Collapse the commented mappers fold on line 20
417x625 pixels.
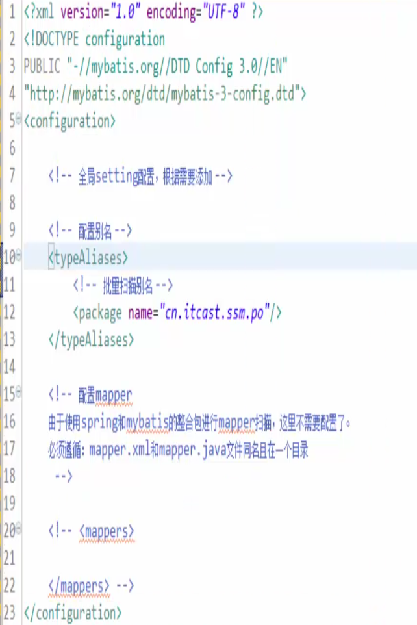[19, 528]
